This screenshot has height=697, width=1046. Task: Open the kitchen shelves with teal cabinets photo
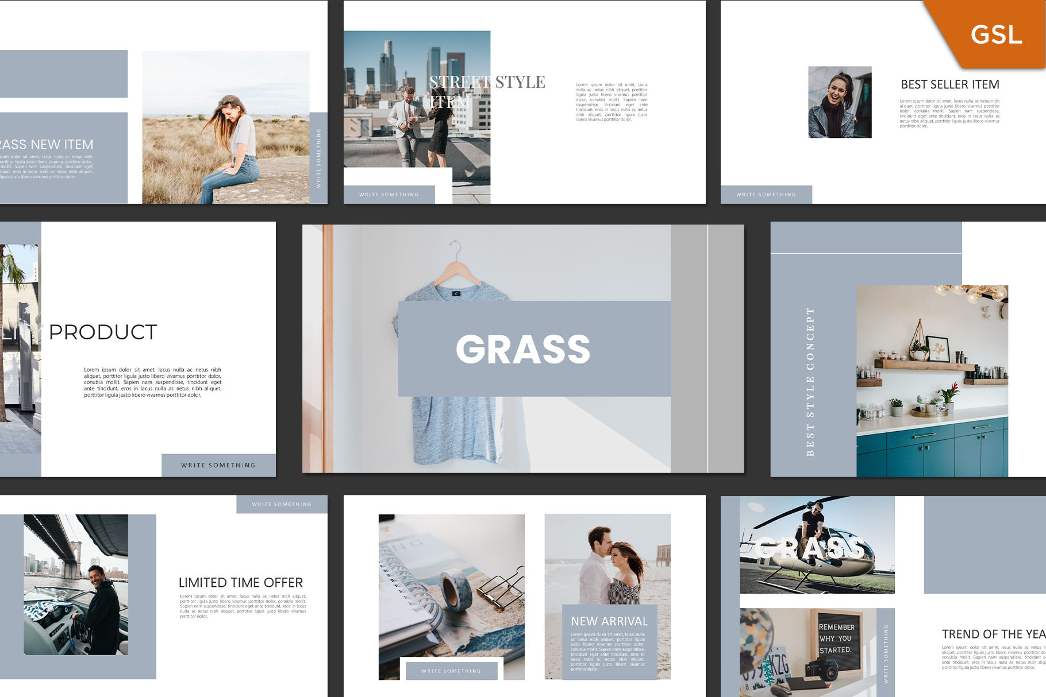[932, 381]
